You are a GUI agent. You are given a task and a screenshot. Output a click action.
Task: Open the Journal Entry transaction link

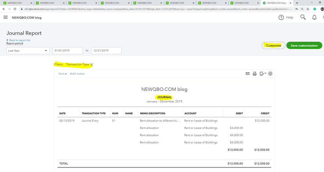[x=90, y=121]
